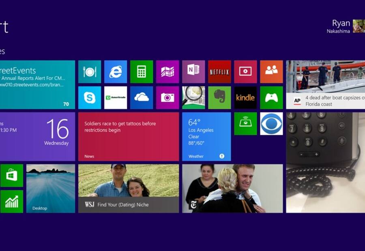The image size is (365, 251).
Task: Open the CBS eye tile
Action: 271,124
